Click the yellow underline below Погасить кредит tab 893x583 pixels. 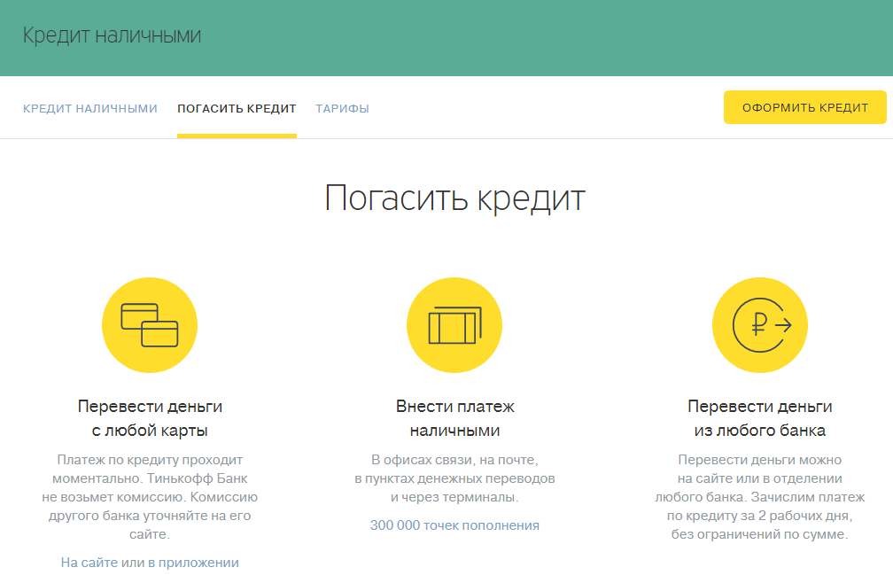pyautogui.click(x=237, y=136)
